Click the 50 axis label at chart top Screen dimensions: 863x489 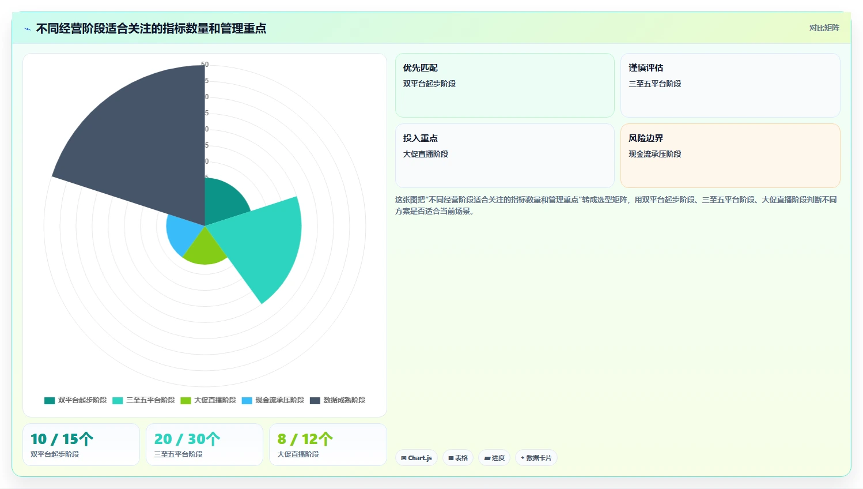(205, 65)
